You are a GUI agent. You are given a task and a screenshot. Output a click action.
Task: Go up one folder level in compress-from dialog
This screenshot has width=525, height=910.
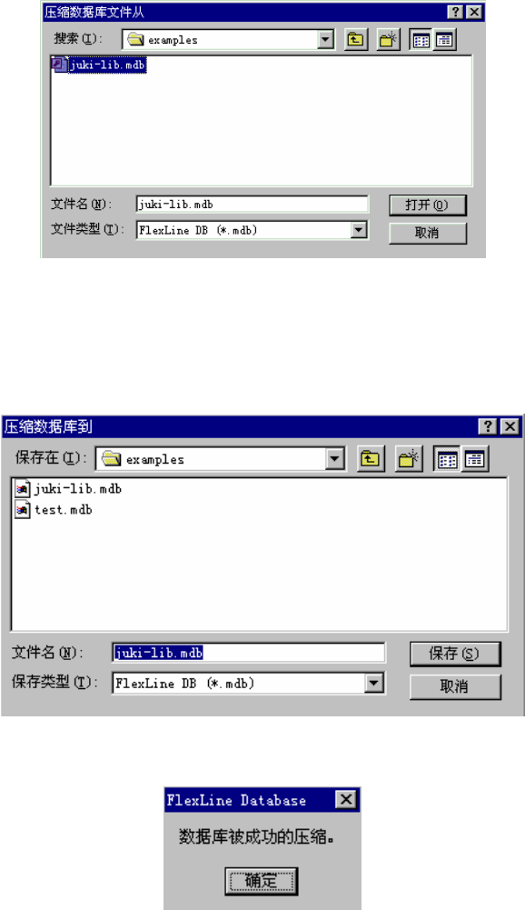coord(356,39)
